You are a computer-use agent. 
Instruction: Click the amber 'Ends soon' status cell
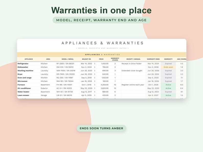168,67
